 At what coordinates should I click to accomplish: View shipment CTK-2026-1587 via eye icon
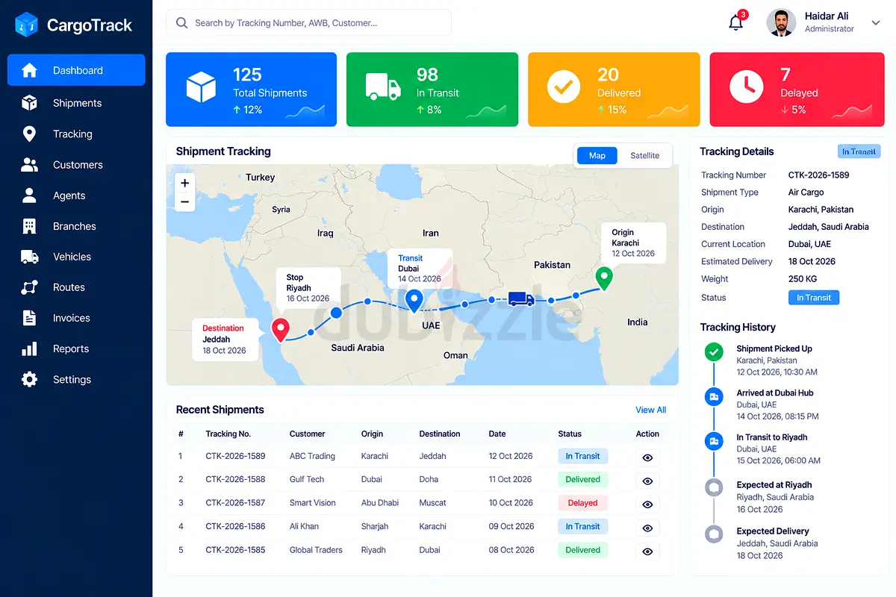tap(647, 504)
